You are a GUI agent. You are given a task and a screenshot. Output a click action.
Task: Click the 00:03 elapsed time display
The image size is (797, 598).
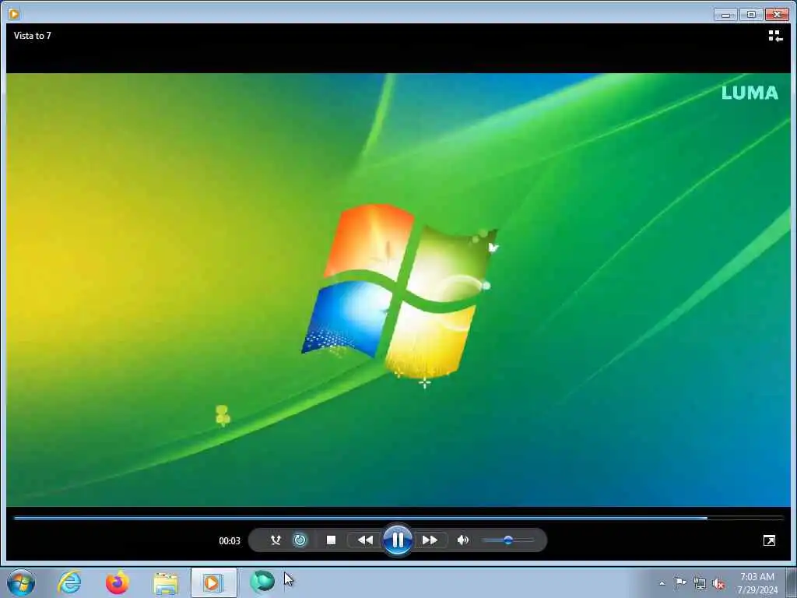click(x=230, y=541)
